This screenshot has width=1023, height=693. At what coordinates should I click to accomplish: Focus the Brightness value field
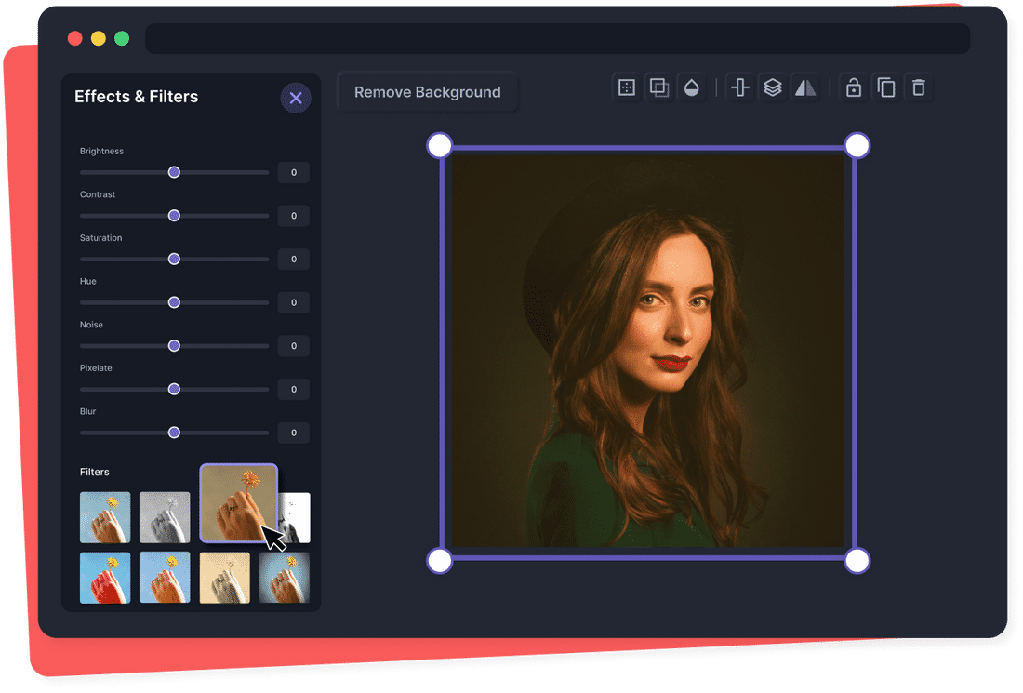(x=294, y=172)
